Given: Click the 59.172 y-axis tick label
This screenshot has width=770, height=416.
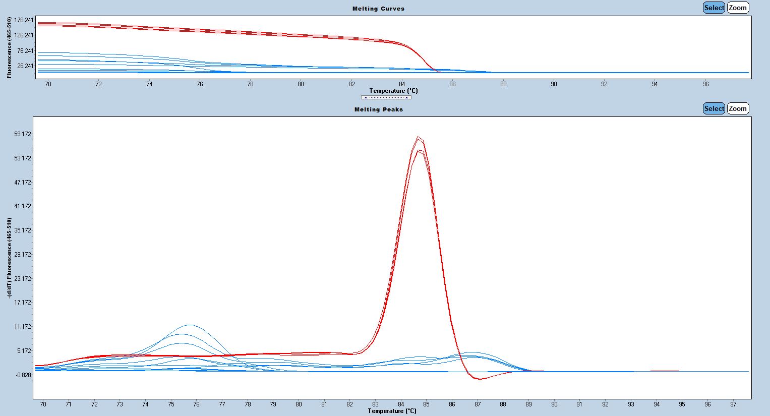Looking at the screenshot, I should point(23,134).
